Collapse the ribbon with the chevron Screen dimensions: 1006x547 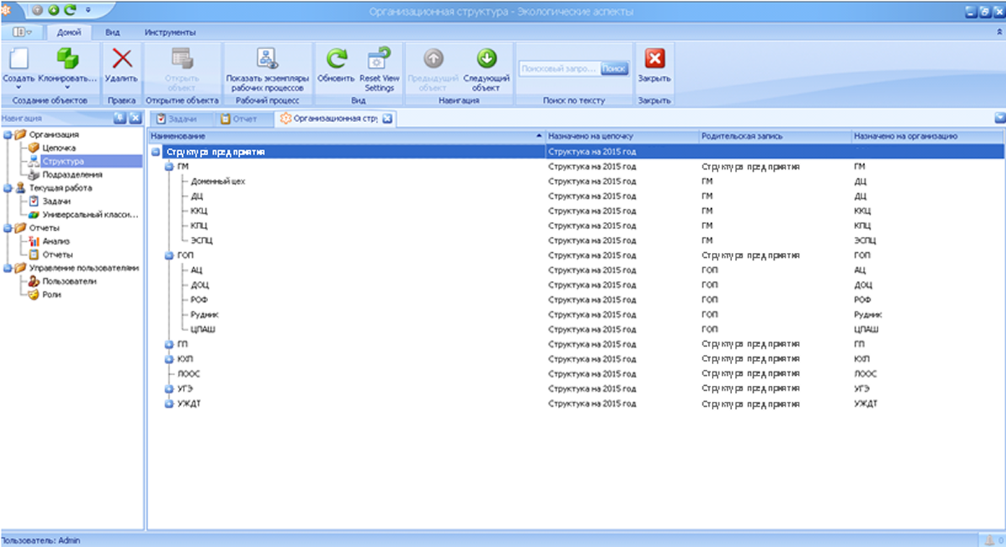[999, 33]
